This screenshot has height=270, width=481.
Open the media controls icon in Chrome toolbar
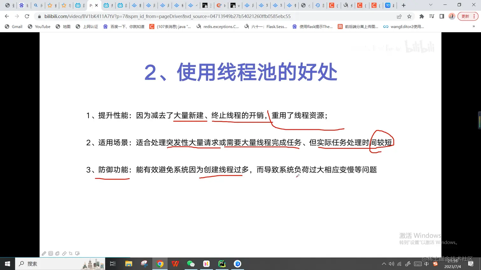click(432, 16)
